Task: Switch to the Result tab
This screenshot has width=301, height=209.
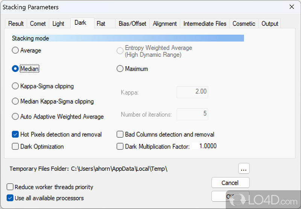Action: pos(16,24)
